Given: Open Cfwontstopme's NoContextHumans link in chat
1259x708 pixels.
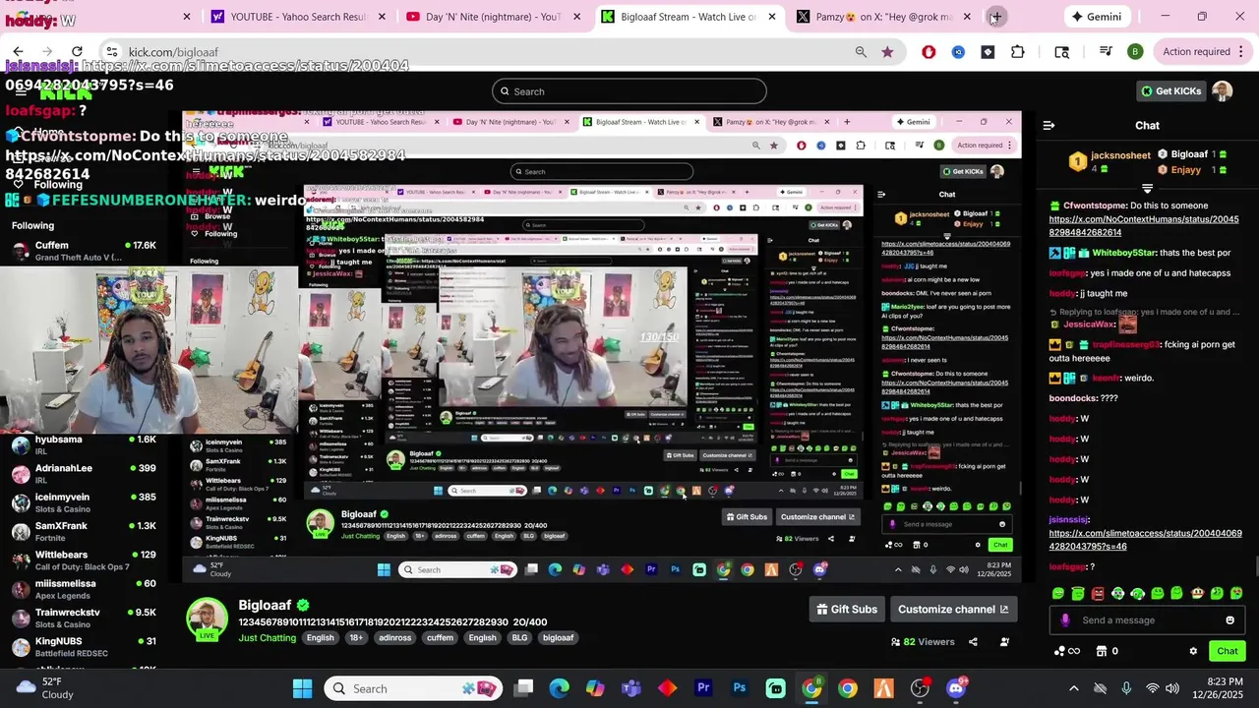Looking at the screenshot, I should point(1144,226).
